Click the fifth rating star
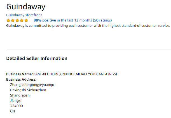This screenshot has height=118, width=171. point(26,20)
